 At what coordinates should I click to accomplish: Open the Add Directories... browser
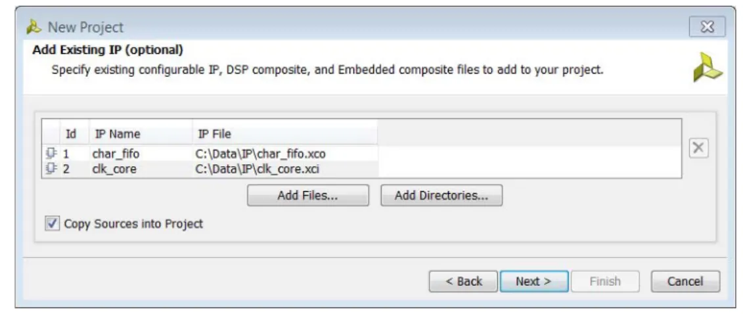(x=441, y=196)
